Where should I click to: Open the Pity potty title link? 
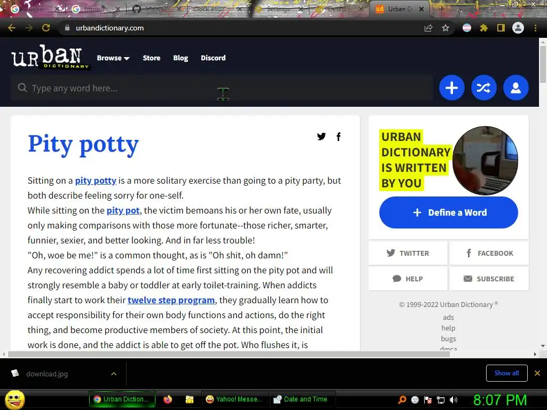pos(83,144)
